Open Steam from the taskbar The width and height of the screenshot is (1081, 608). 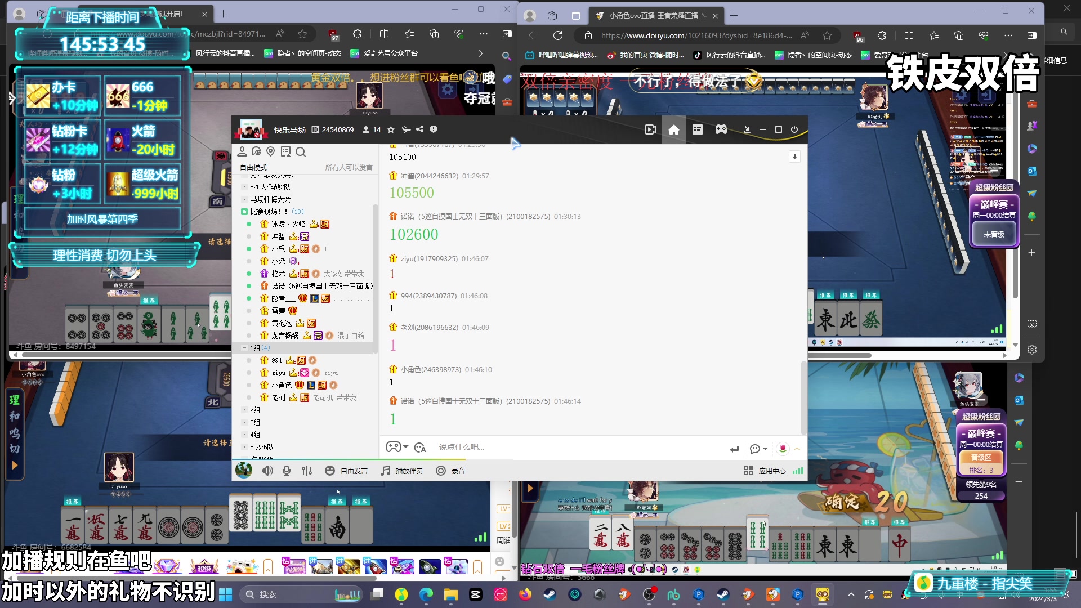[x=550, y=594]
